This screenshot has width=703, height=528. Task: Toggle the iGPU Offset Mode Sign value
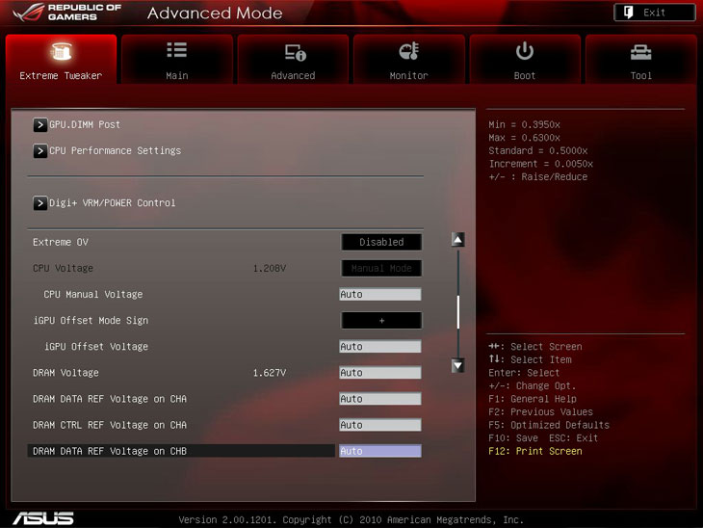(x=381, y=320)
